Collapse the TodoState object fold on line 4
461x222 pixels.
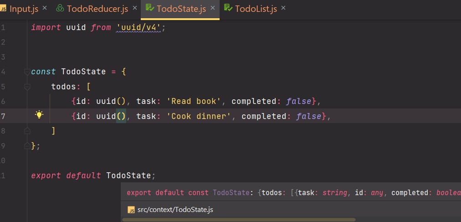coord(27,72)
